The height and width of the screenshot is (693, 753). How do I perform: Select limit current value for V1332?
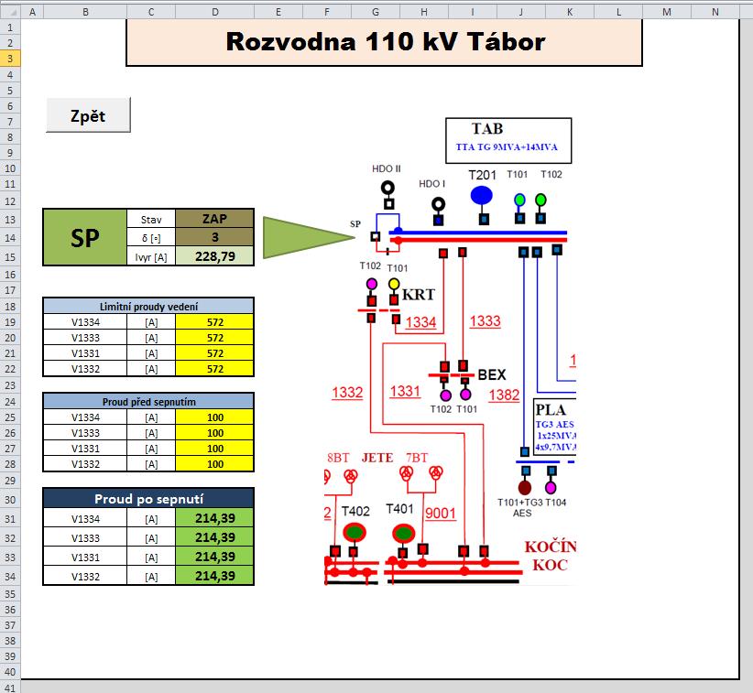(x=214, y=369)
